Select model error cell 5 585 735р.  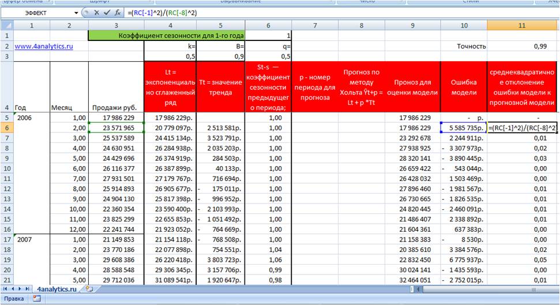click(x=464, y=127)
